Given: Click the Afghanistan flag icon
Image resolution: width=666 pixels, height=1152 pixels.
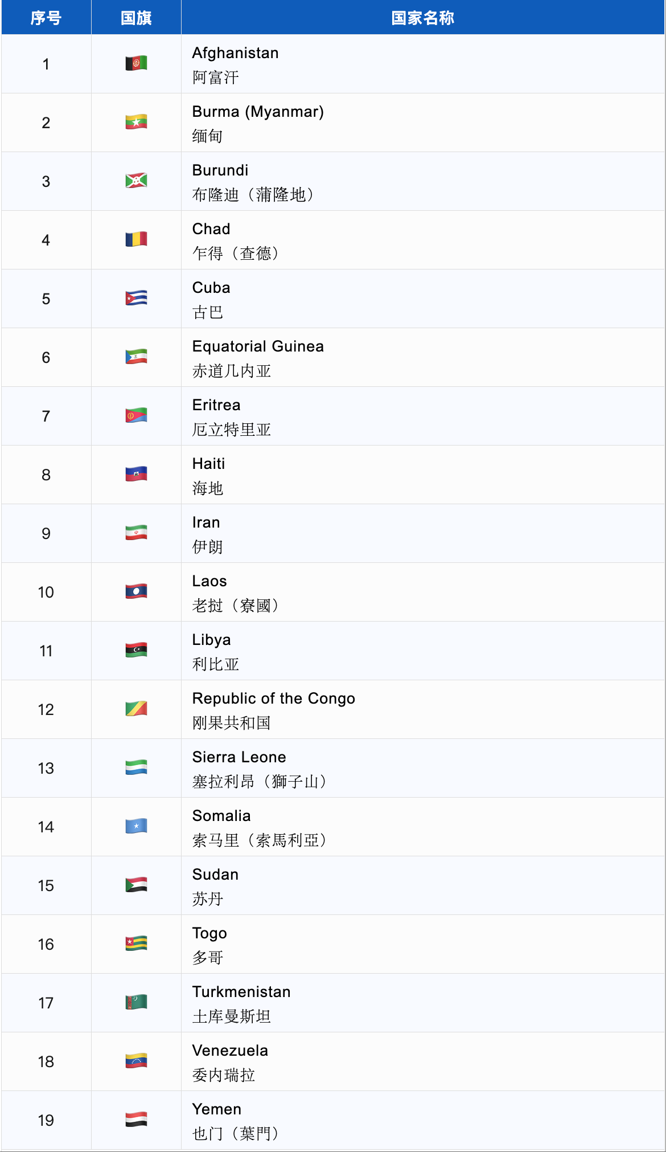Looking at the screenshot, I should pos(136,63).
